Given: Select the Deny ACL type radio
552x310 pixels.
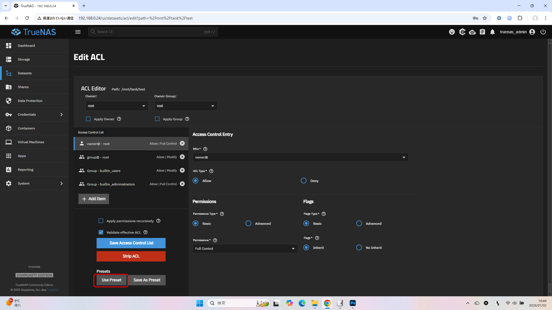Looking at the screenshot, I should 304,181.
